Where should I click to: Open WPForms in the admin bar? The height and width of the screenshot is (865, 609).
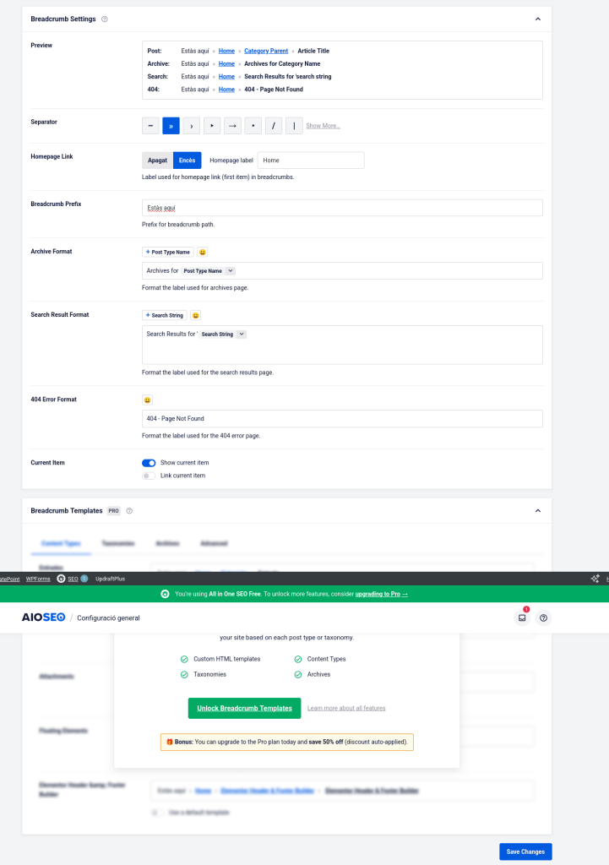38,579
